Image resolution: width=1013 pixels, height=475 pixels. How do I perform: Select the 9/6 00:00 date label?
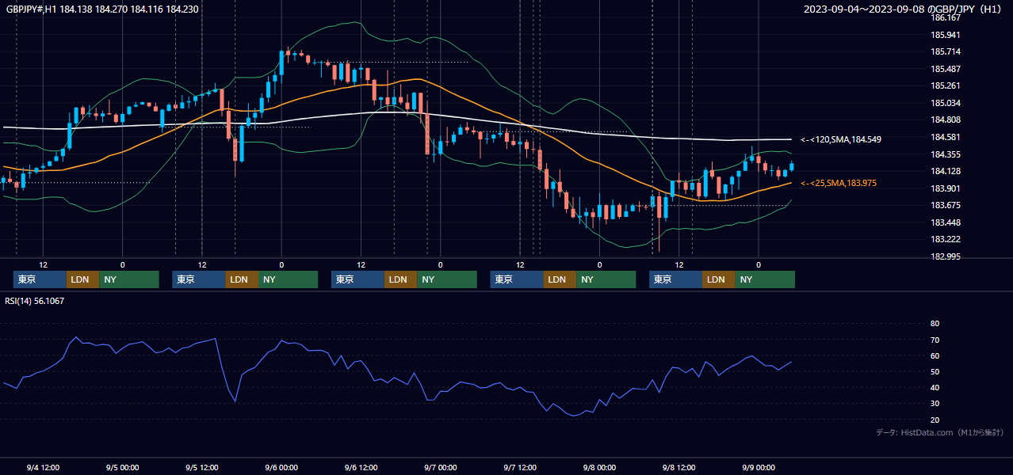[x=281, y=467]
